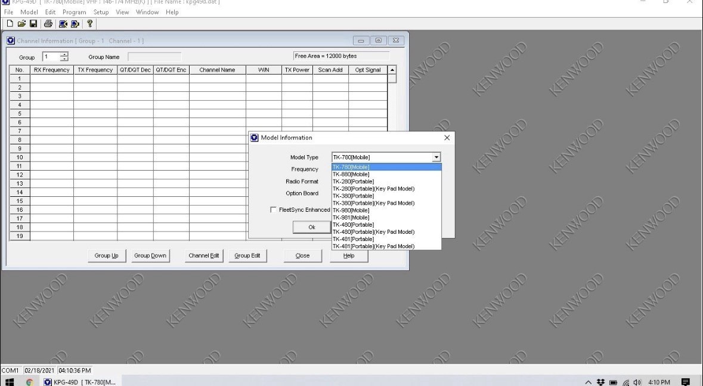Select TK-481[Portable](Key Pad Model)
Image resolution: width=703 pixels, height=386 pixels.
[386, 246]
